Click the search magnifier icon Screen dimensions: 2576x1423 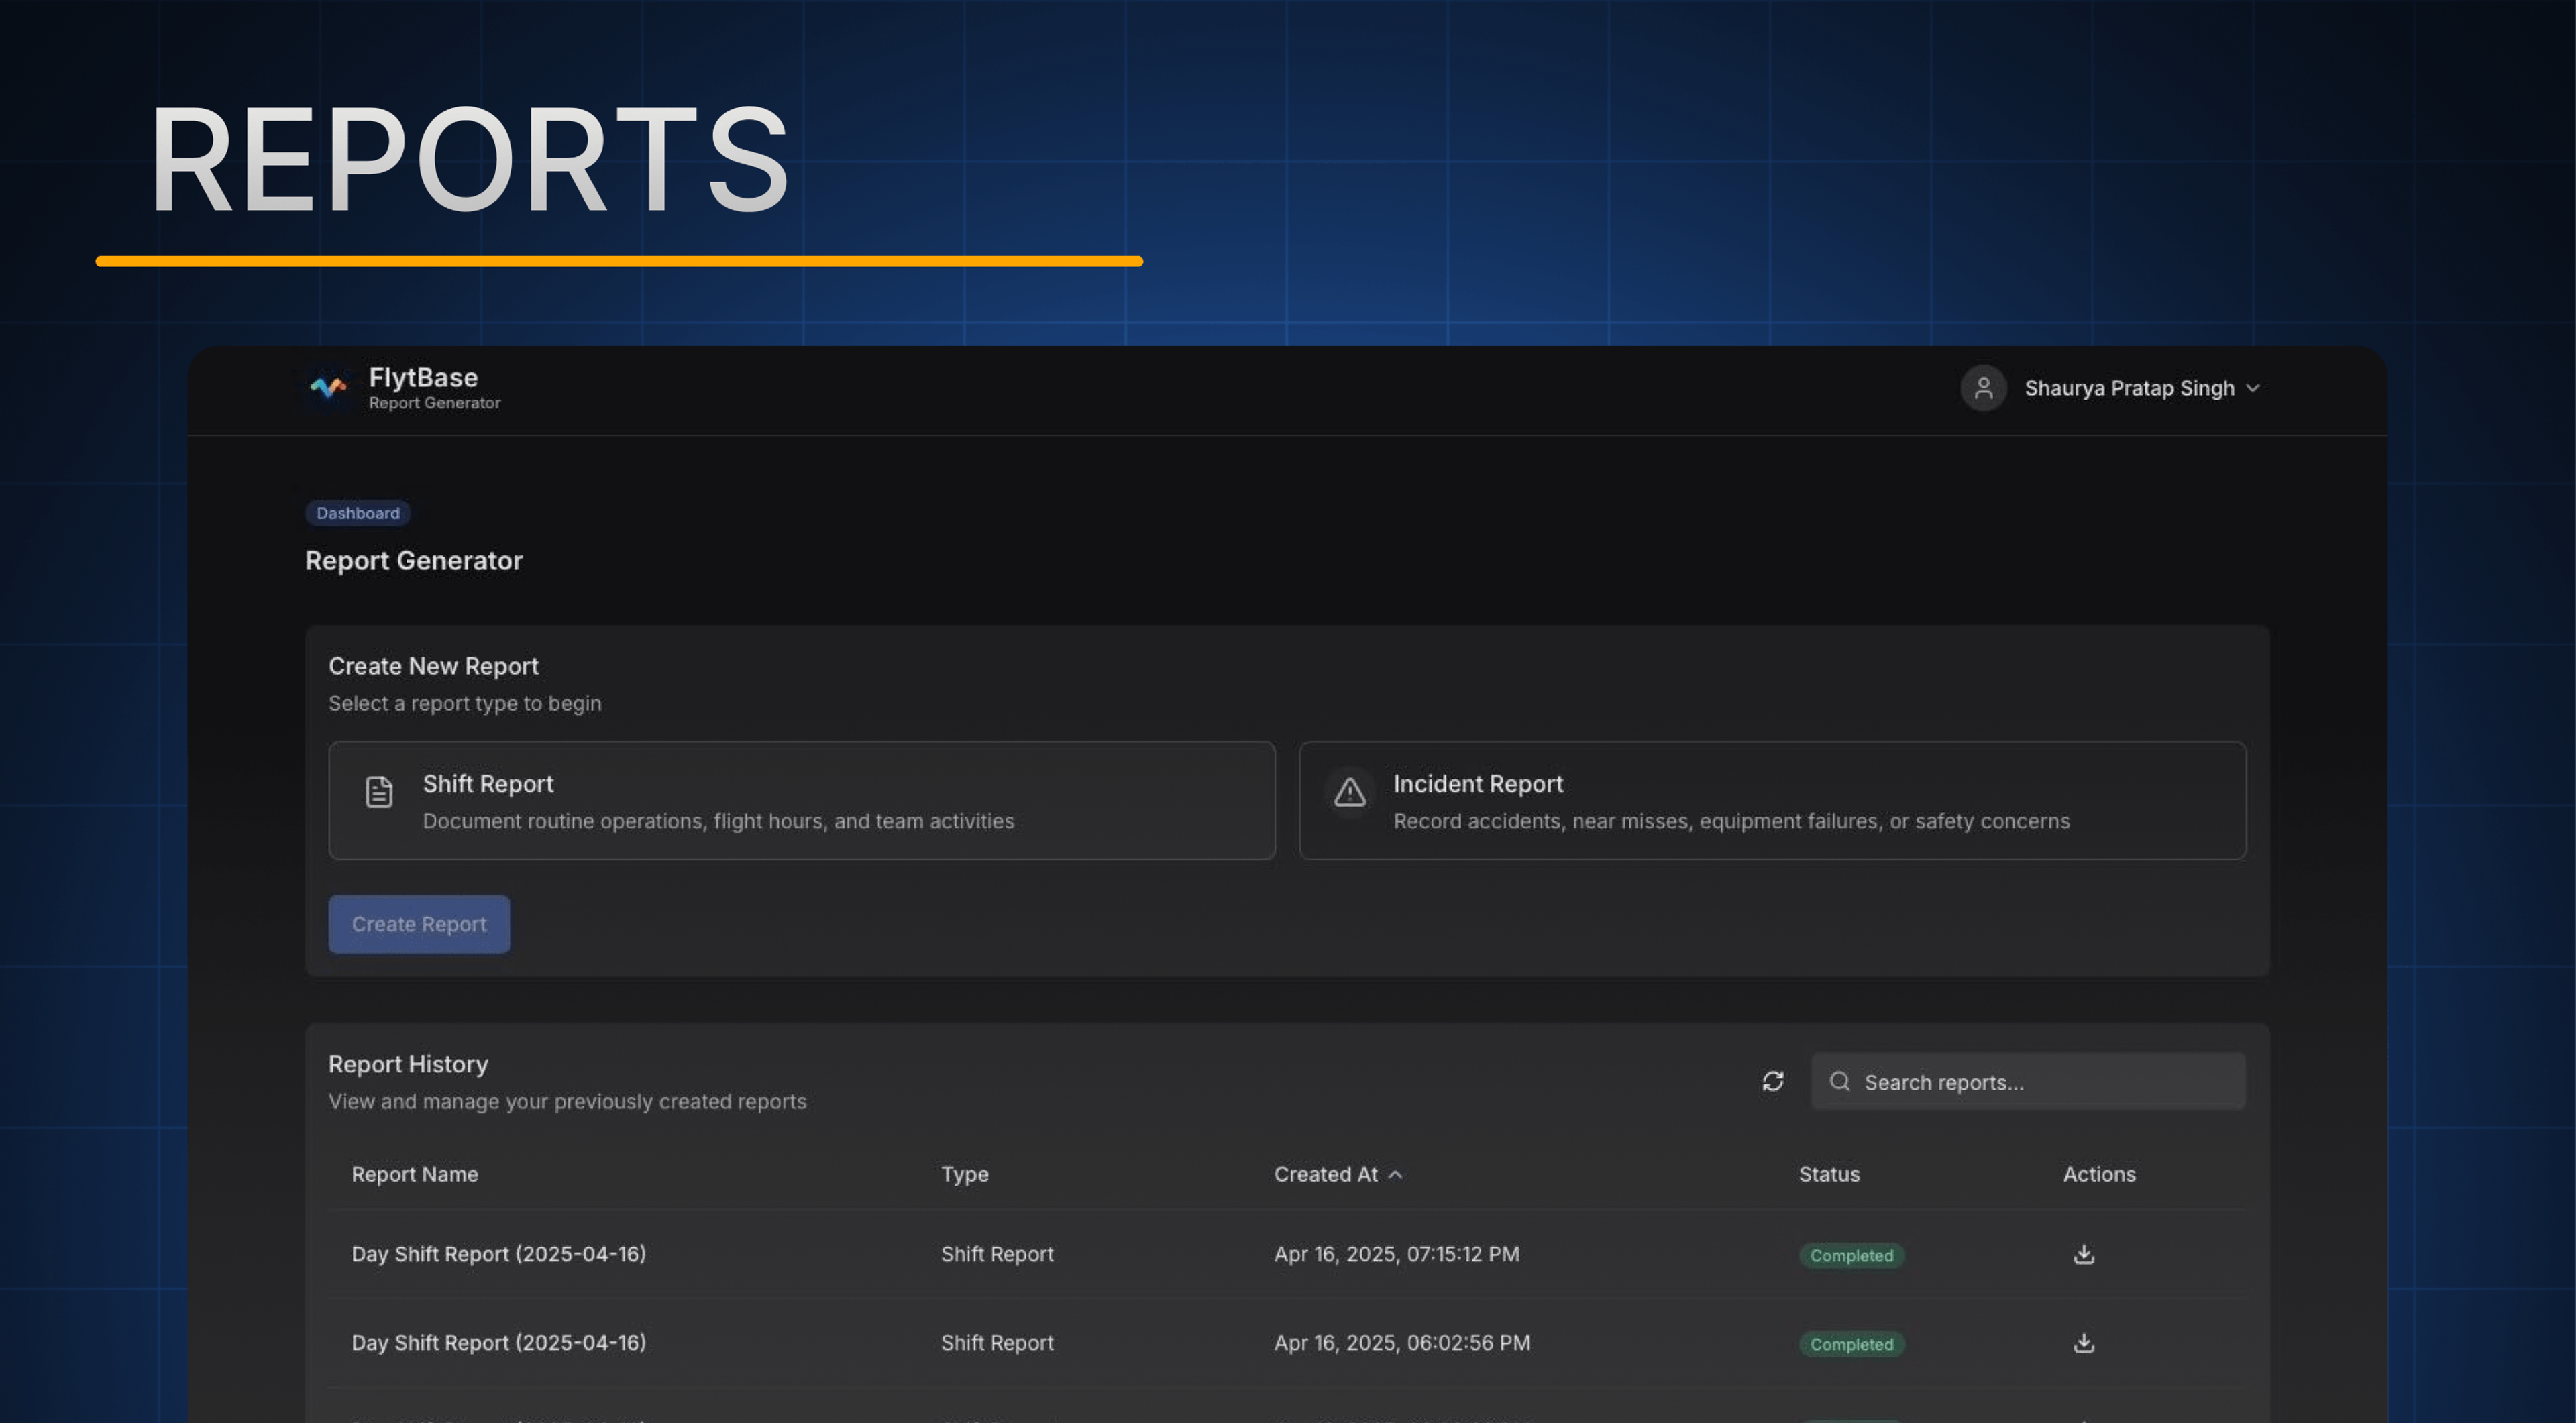point(1840,1081)
